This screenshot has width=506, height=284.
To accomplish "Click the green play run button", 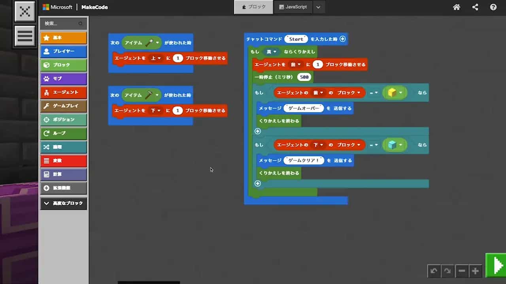I will (496, 265).
